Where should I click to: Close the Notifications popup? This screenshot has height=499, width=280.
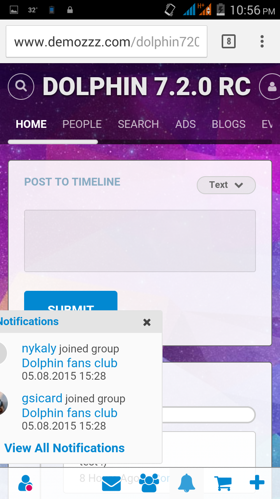pos(147,322)
